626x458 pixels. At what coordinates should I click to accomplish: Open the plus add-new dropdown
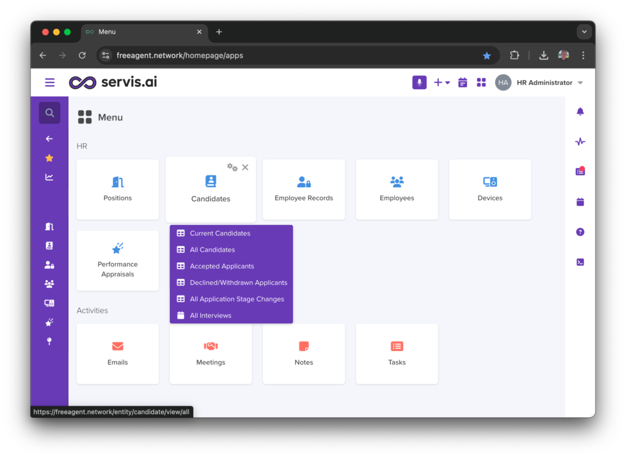(x=442, y=83)
